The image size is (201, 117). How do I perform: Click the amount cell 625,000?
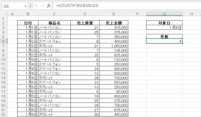click(114, 55)
